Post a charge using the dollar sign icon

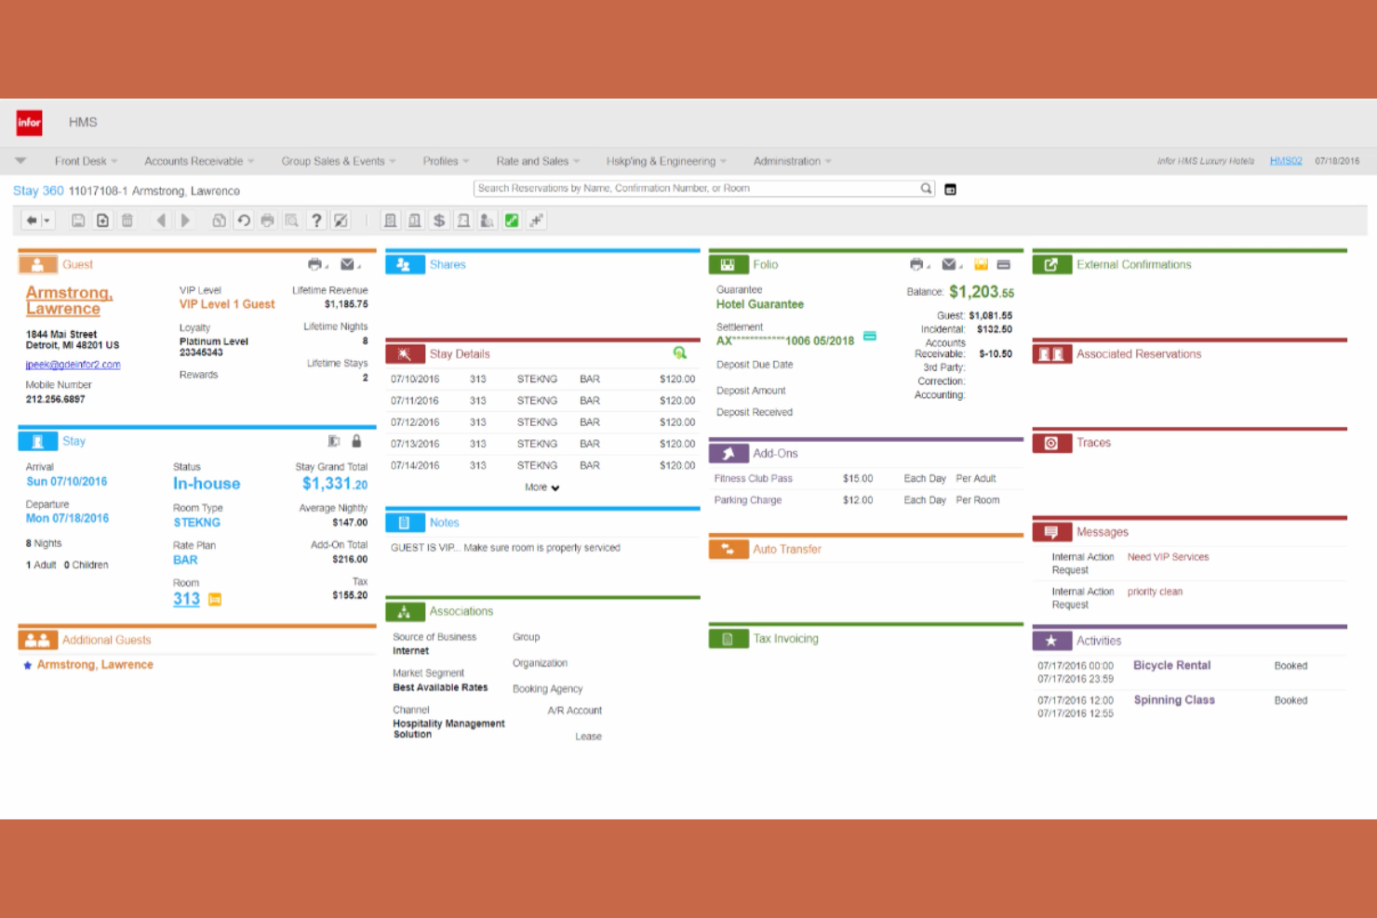point(439,220)
